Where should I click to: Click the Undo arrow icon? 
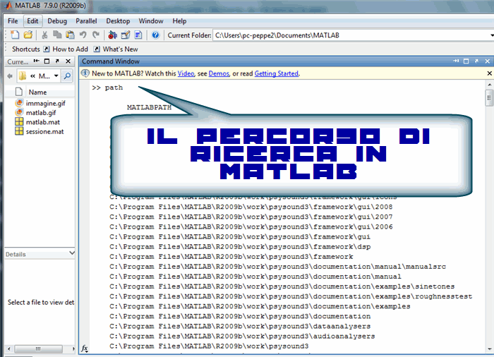(83, 35)
